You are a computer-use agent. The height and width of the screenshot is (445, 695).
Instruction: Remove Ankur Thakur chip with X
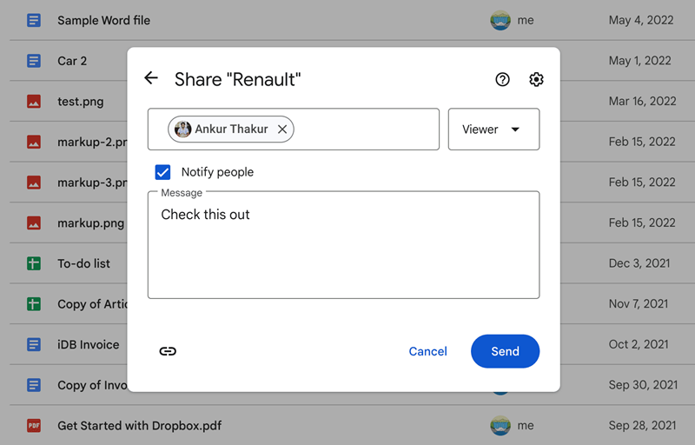tap(282, 129)
